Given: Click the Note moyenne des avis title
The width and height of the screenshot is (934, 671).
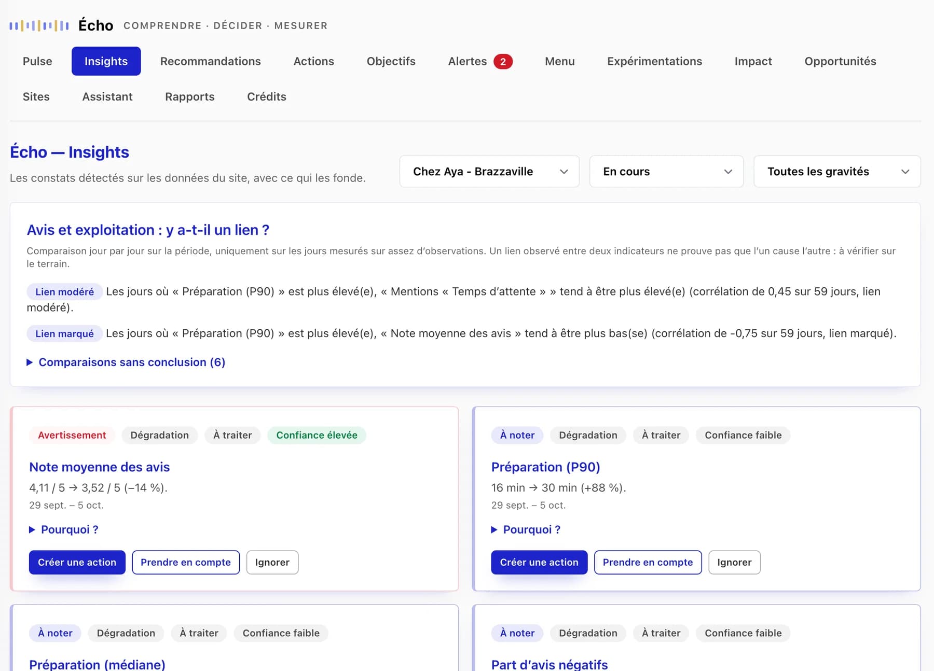Looking at the screenshot, I should tap(100, 467).
